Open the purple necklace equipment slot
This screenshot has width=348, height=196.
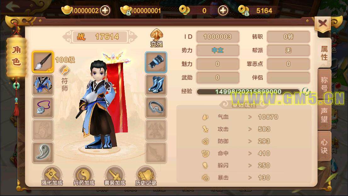[x=43, y=107]
